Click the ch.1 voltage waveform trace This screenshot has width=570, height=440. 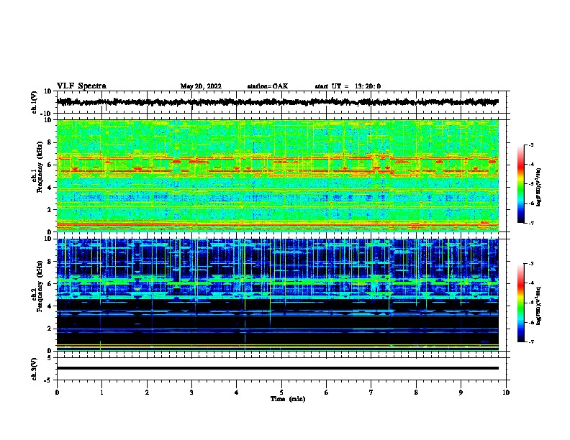point(277,102)
